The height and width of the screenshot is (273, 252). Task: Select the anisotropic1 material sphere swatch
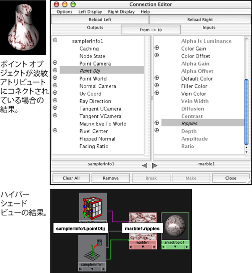click(175, 226)
